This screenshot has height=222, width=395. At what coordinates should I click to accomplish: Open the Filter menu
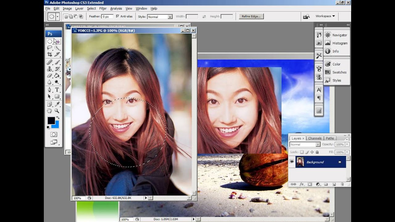coord(103,8)
